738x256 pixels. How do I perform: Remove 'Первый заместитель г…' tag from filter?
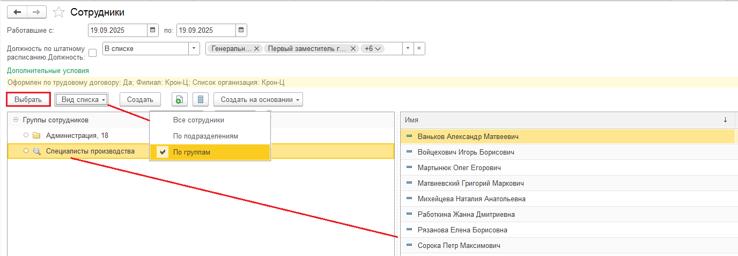pos(353,49)
